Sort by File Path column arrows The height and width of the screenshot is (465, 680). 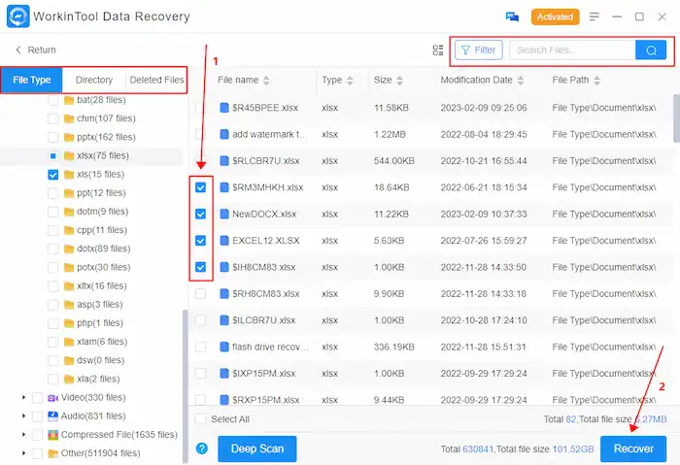(x=597, y=81)
